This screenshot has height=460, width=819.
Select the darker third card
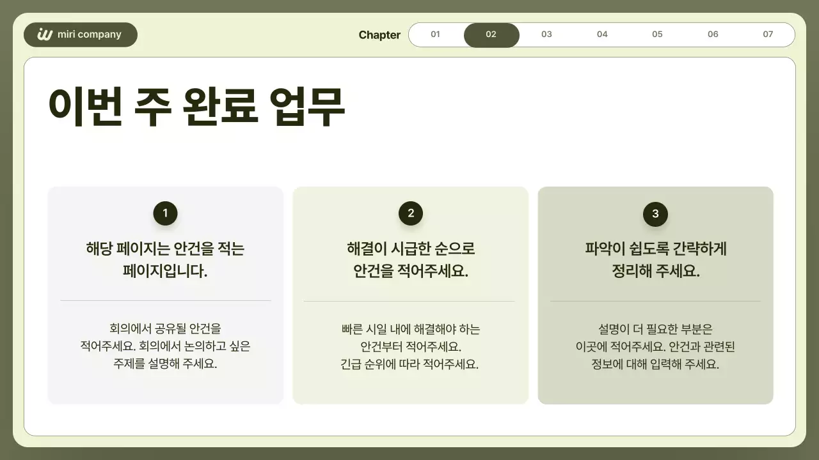click(655, 295)
